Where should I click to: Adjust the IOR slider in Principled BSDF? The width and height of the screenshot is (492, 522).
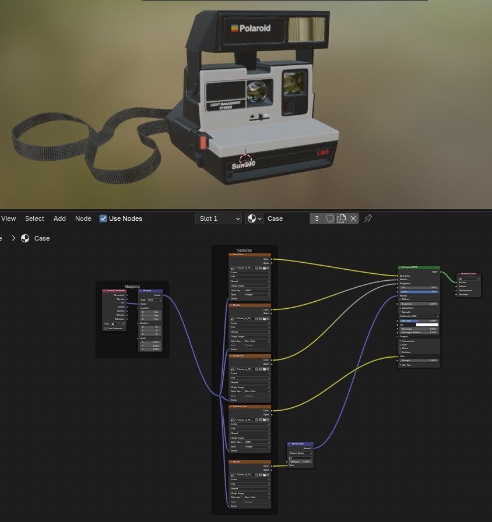tap(419, 287)
